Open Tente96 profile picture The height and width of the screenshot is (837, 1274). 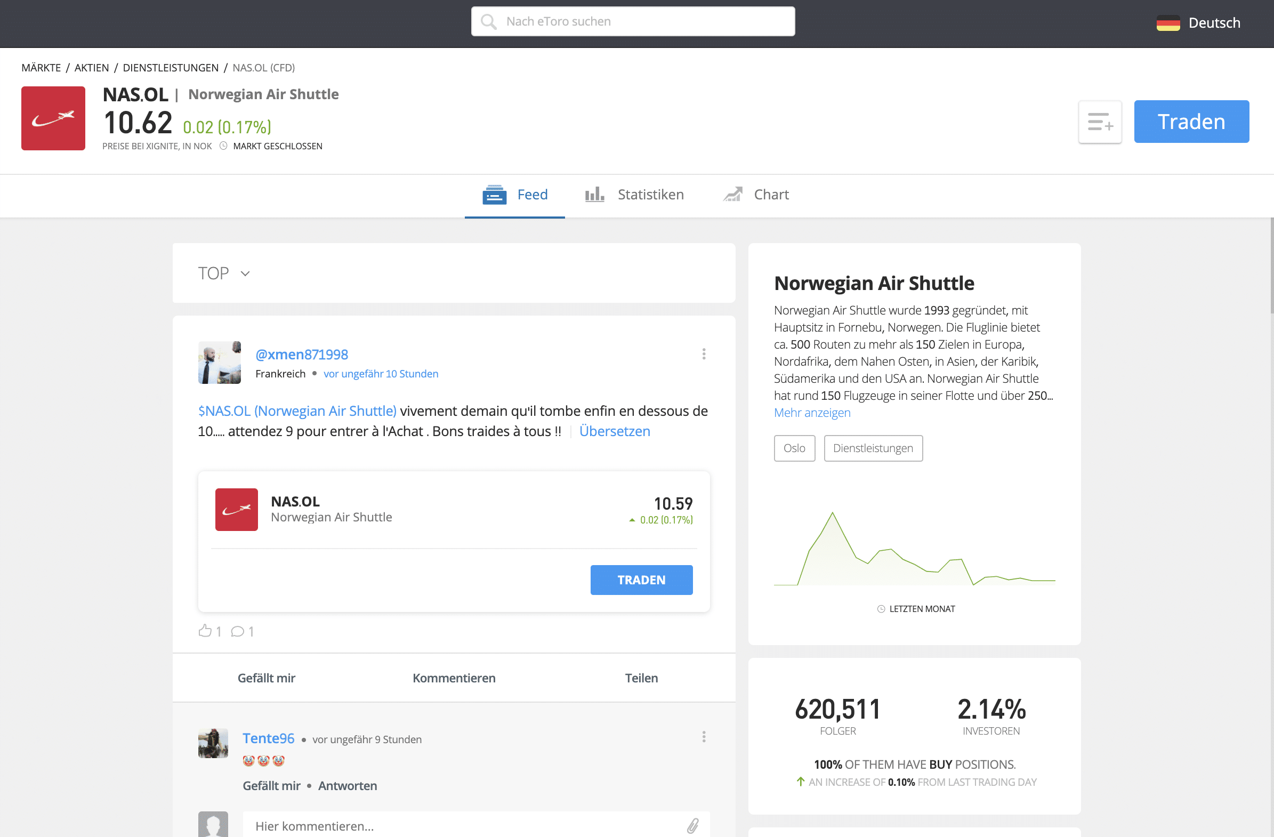click(x=213, y=743)
